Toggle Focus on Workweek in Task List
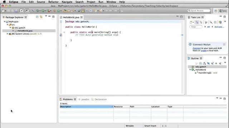The width and height of the screenshot is (229, 128). (x=206, y=22)
